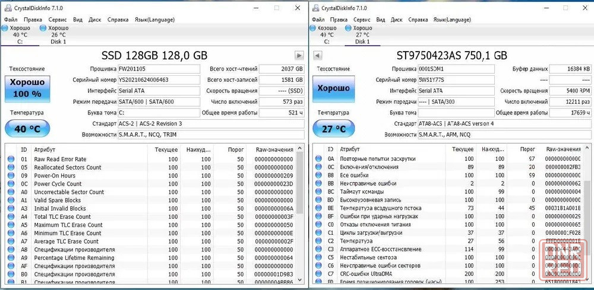Open Правка menu in left window
Viewport: 594px width, 290px height.
point(33,20)
